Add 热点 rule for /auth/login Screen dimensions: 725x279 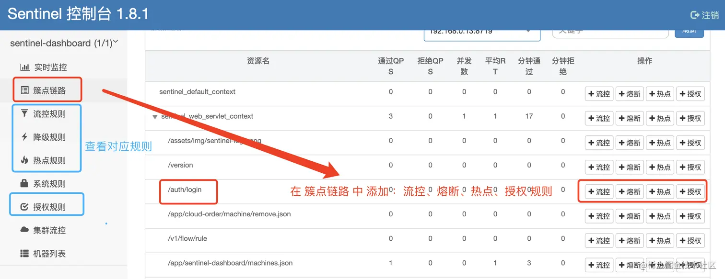click(x=660, y=191)
